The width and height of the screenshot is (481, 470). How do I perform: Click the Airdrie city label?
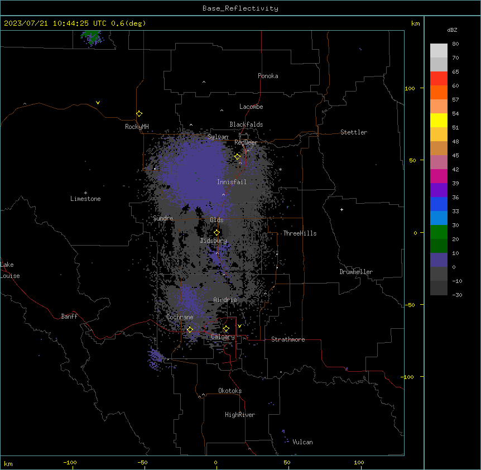(x=225, y=300)
